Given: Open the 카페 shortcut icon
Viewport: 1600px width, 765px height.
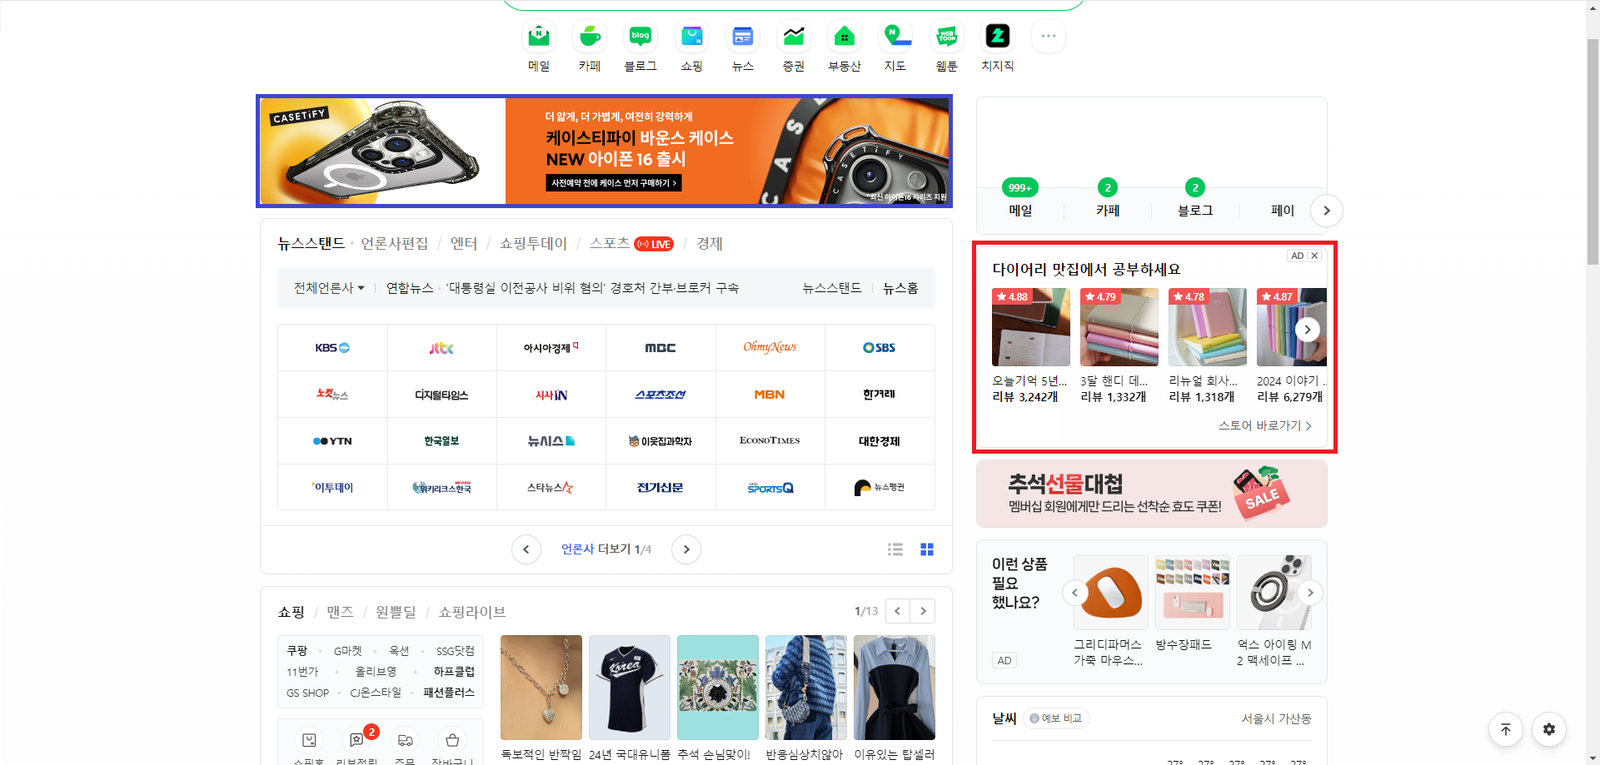Looking at the screenshot, I should click(590, 37).
